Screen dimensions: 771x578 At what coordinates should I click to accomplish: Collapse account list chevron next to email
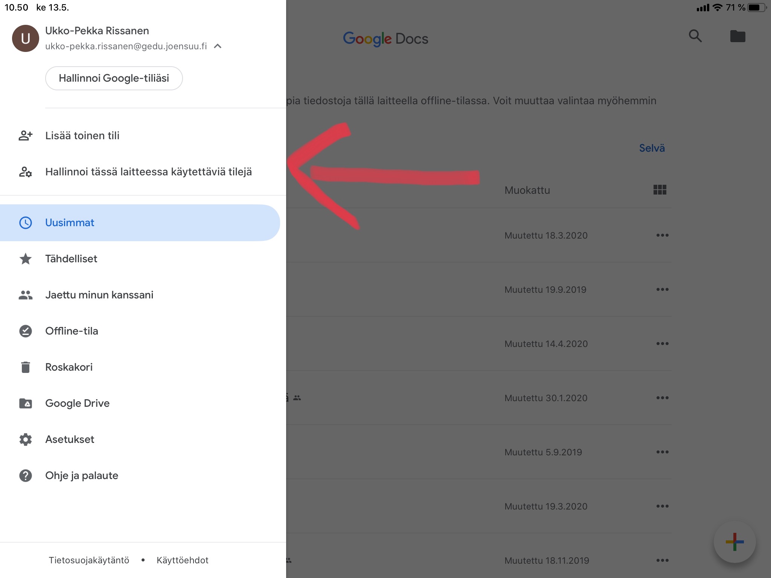(218, 46)
